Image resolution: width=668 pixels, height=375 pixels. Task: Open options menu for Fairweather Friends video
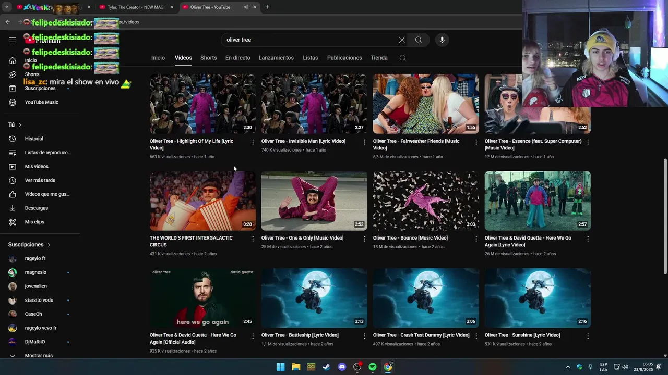pos(476,142)
